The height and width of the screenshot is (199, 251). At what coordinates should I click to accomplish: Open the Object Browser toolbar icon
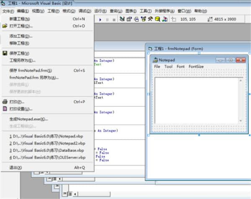click(143, 19)
